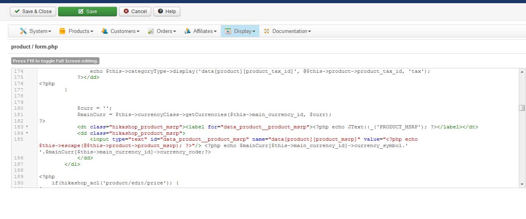Click the Cancel button
526x219 pixels.
pyautogui.click(x=135, y=12)
